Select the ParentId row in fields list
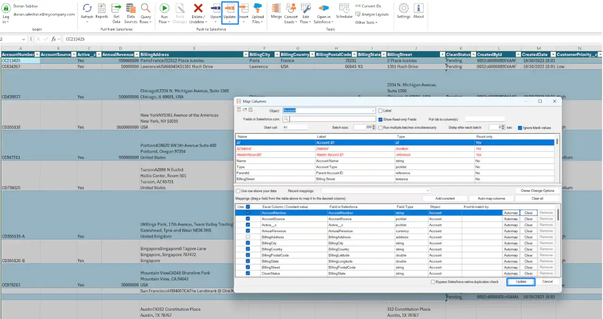The height and width of the screenshot is (319, 603). [395, 173]
